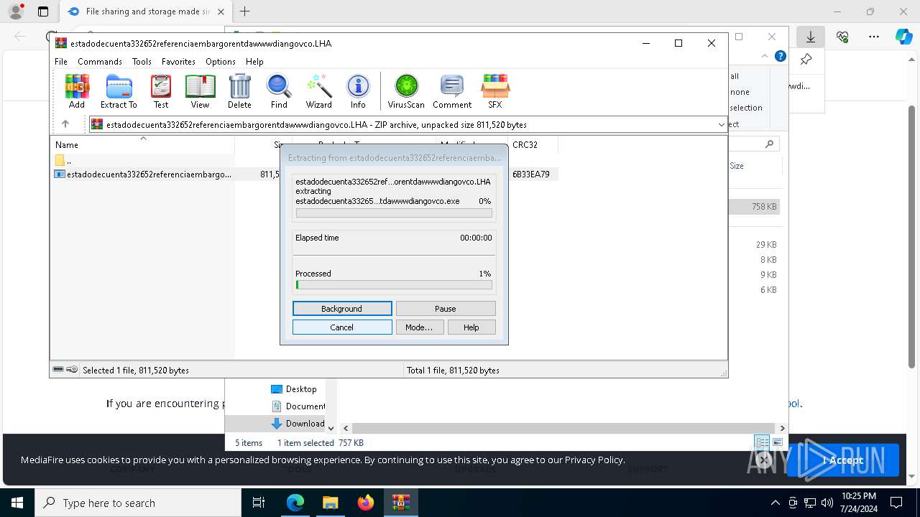Click the Edge tab actions icon

coord(43,11)
